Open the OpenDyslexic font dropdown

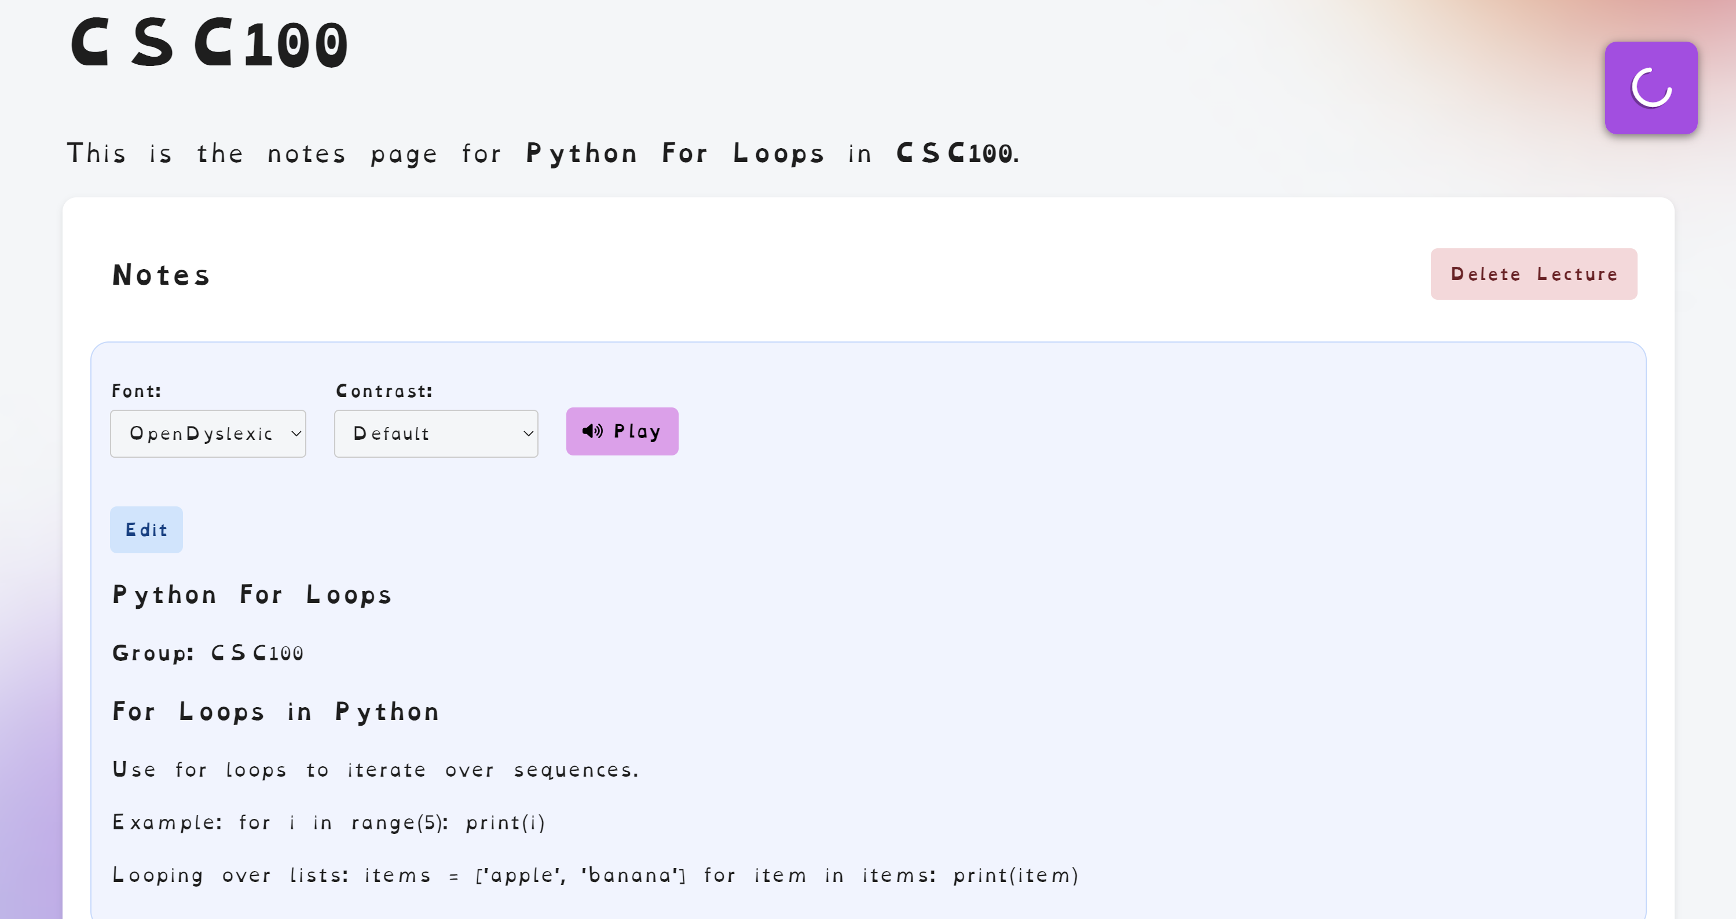pos(201,434)
